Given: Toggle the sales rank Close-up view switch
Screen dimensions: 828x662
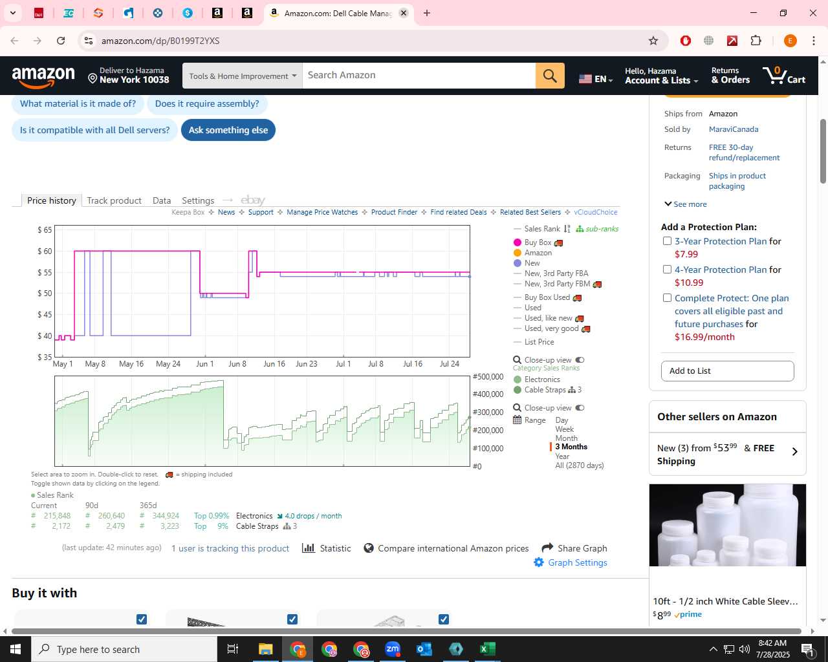Looking at the screenshot, I should 580,408.
